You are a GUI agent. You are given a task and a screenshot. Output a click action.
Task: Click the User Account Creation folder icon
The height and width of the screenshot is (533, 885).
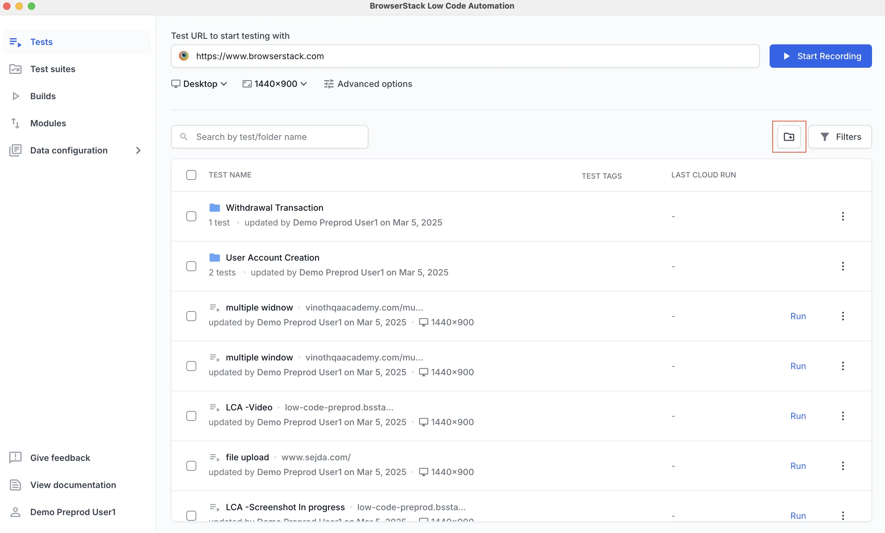pos(215,258)
